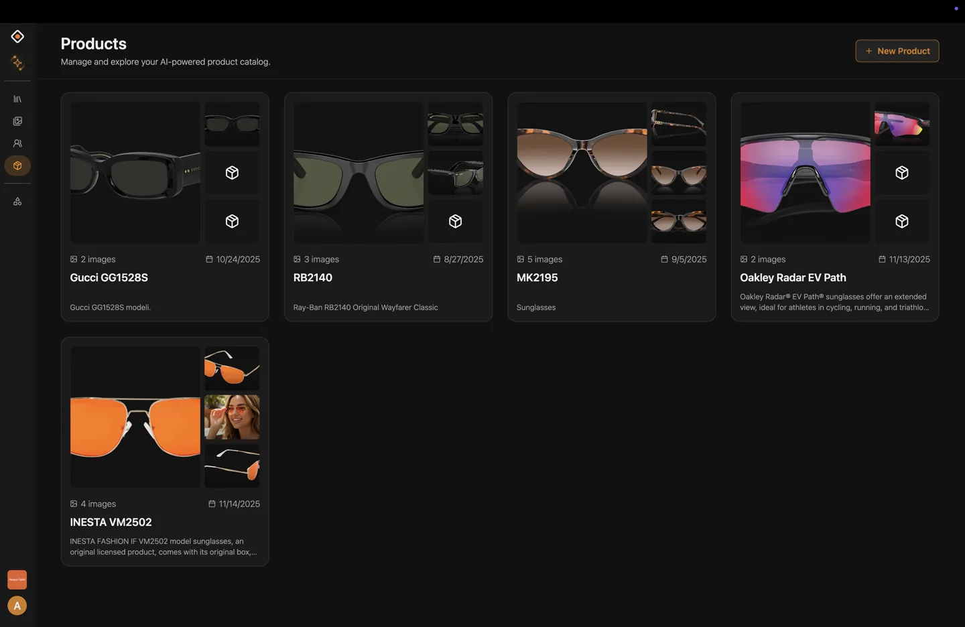Open the INESTA VM2502 product title
Image resolution: width=965 pixels, height=627 pixels.
(x=111, y=522)
